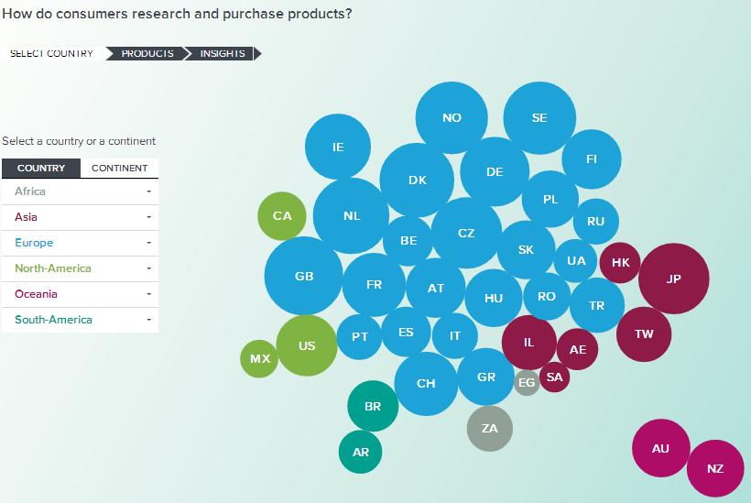Go to the PRODUCTS step
751x503 pixels.
(147, 53)
